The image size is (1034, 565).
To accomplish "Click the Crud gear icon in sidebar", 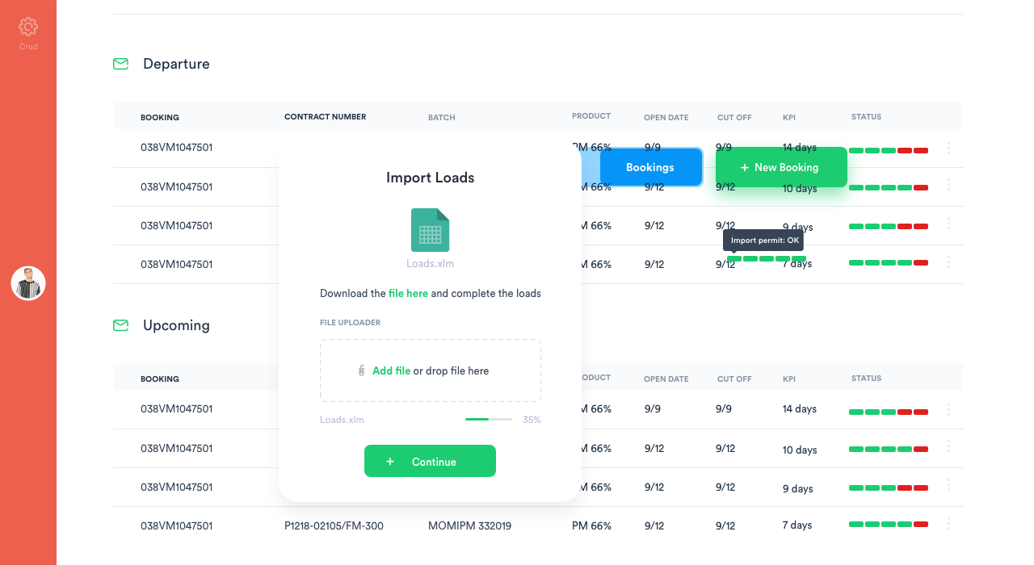I will pyautogui.click(x=28, y=27).
